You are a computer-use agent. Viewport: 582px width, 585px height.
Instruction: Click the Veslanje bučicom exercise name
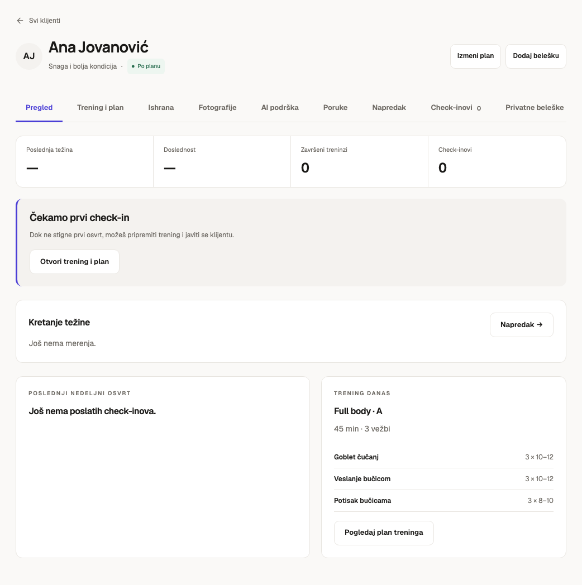[362, 479]
